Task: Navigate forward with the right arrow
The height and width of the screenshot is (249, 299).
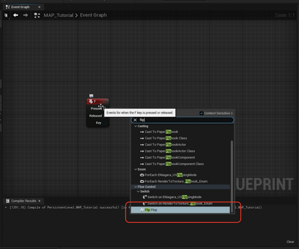Action: pos(26,15)
